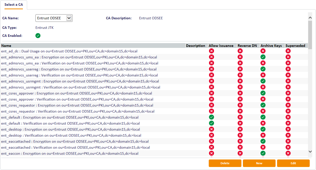The height and width of the screenshot is (170, 316).
Task: Click Reverse DN icon for ent_admsrvcs_ums_ea Verification
Action: coord(240,63)
